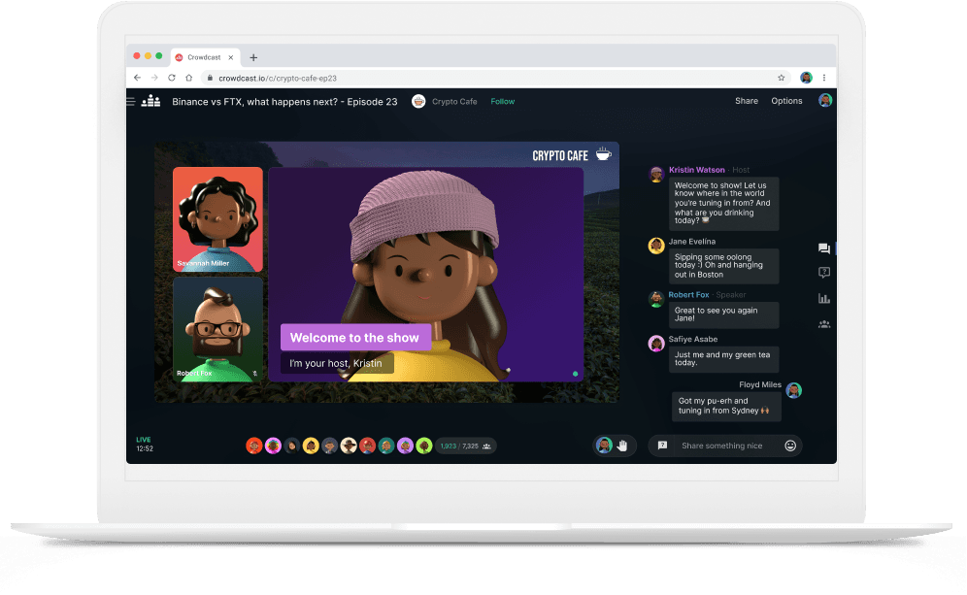The height and width of the screenshot is (595, 967).
Task: Click the lime green attendee avatar
Action: (424, 446)
